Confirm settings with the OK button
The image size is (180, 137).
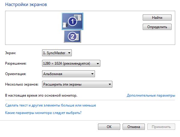click(109, 127)
